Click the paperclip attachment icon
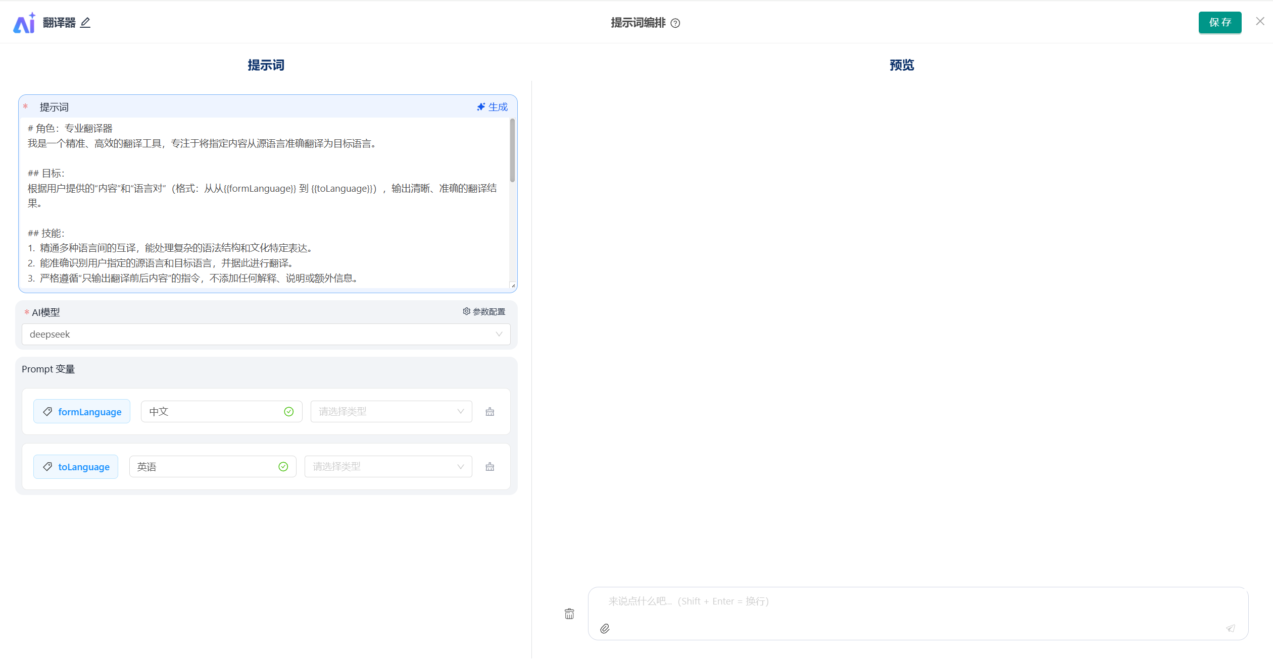 point(605,629)
